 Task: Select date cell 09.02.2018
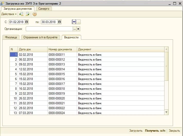point(33,64)
